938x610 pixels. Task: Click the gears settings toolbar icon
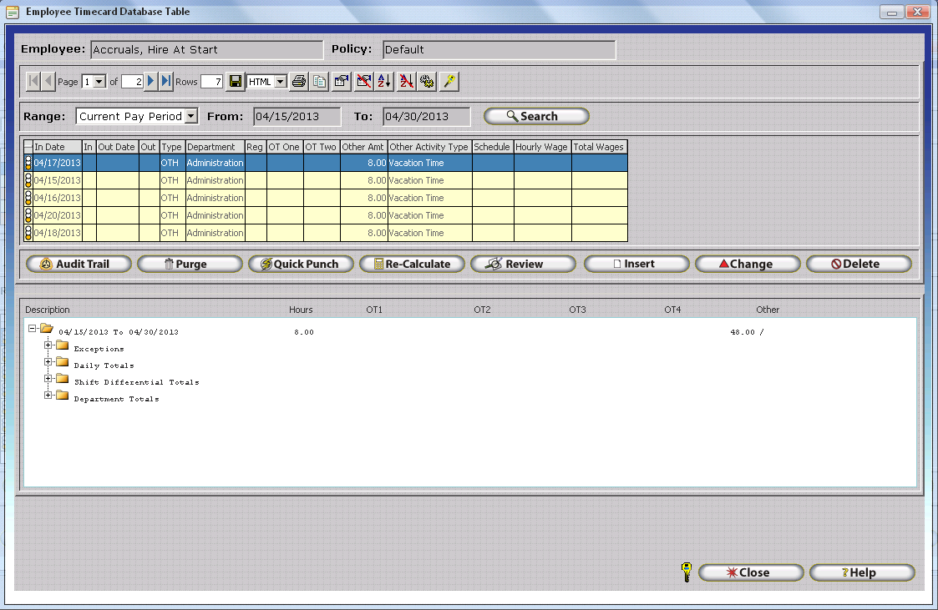(x=427, y=81)
